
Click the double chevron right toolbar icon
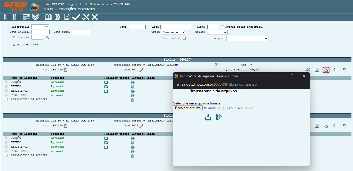[58, 17]
